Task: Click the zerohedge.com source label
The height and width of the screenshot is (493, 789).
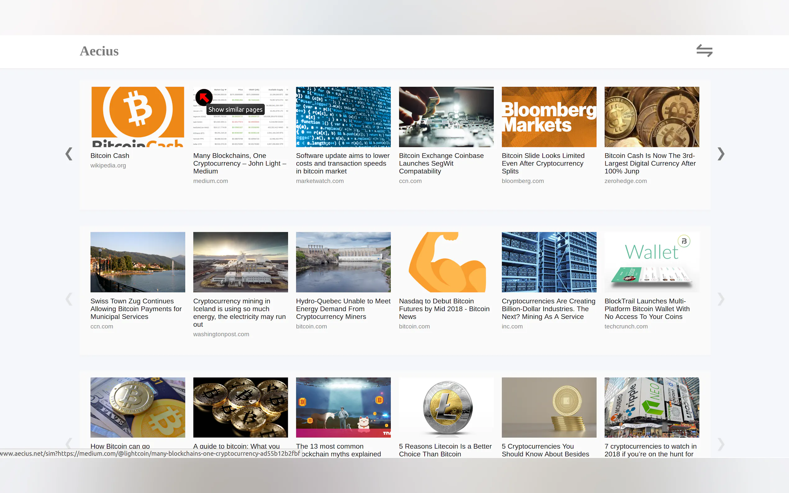Action: [625, 181]
